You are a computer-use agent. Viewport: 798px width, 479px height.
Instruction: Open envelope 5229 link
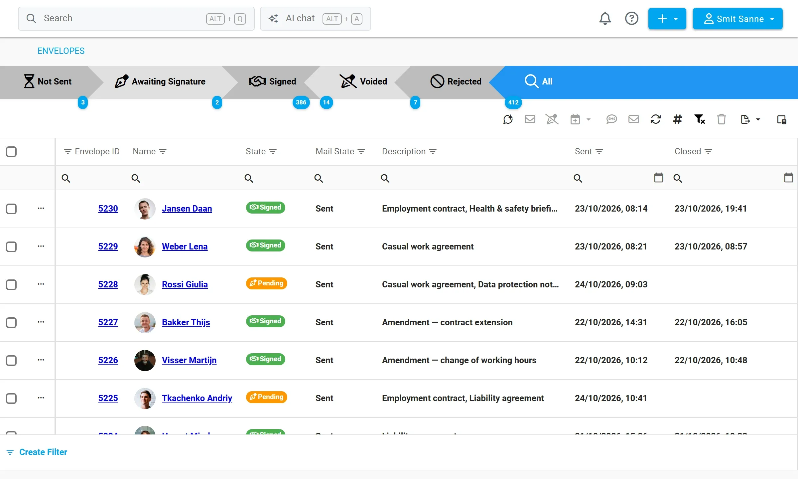108,246
